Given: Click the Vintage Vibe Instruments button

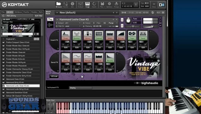Looking at the screenshot, I should (x=18, y=34).
